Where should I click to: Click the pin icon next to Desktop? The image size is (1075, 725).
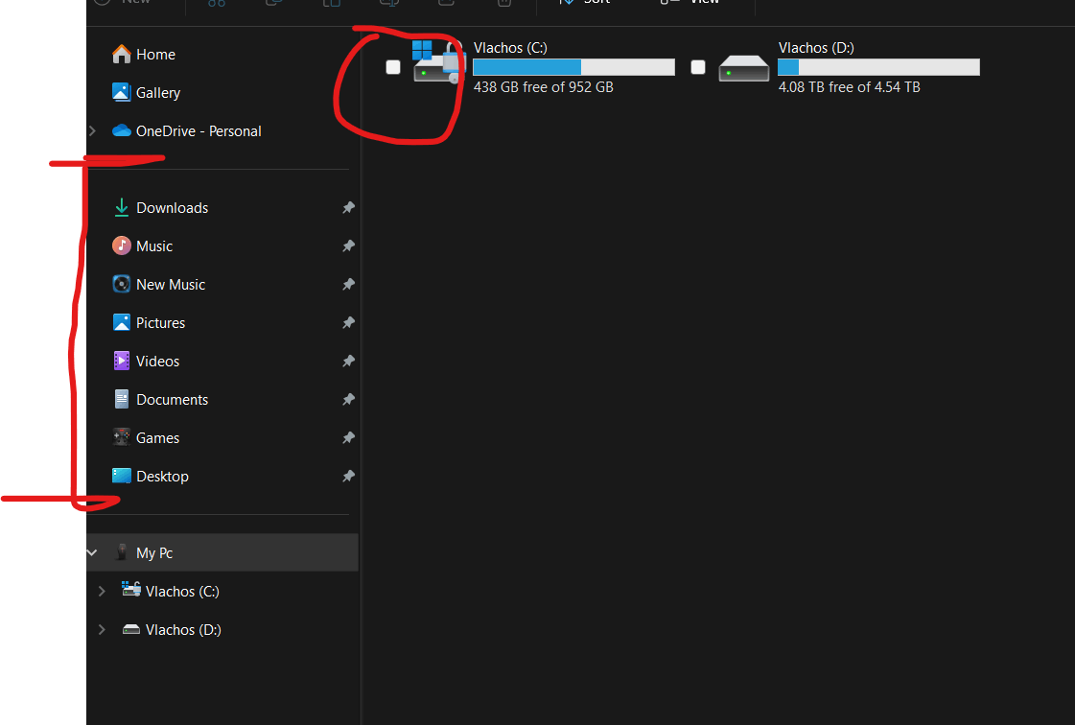[348, 476]
